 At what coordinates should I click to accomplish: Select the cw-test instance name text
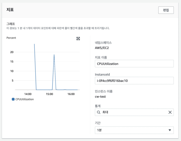click(x=101, y=96)
